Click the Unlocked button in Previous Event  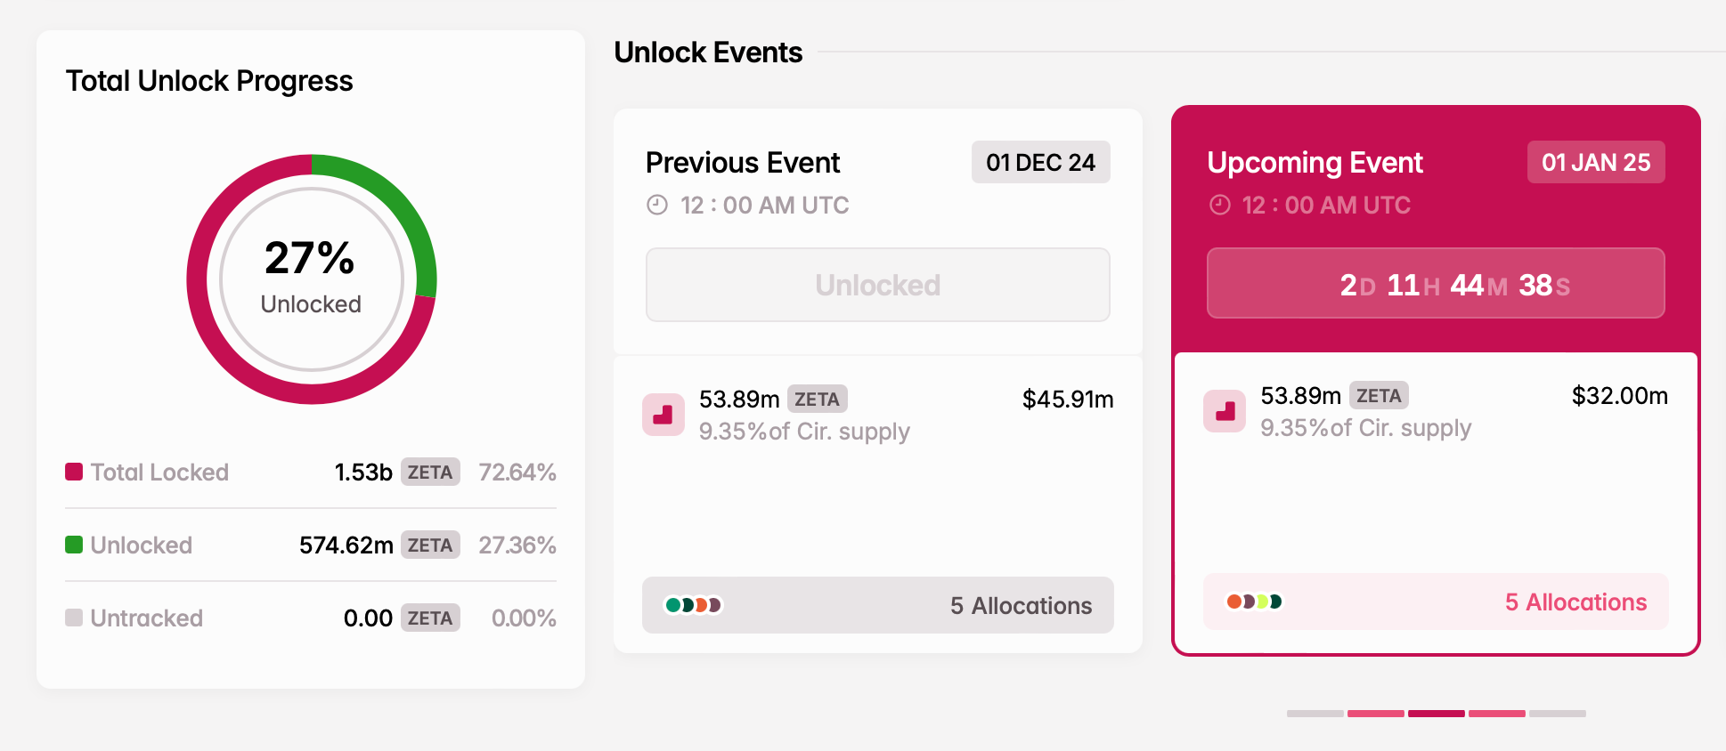pos(877,285)
